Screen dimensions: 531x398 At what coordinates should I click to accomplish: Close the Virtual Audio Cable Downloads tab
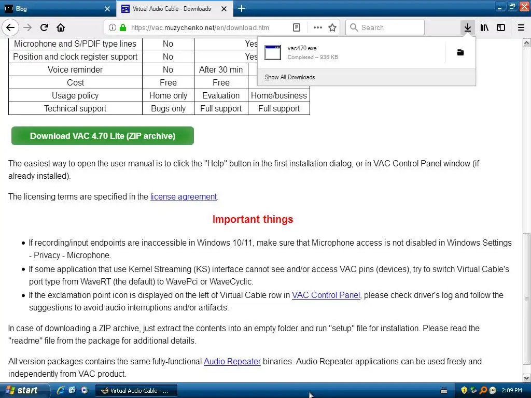click(x=224, y=9)
